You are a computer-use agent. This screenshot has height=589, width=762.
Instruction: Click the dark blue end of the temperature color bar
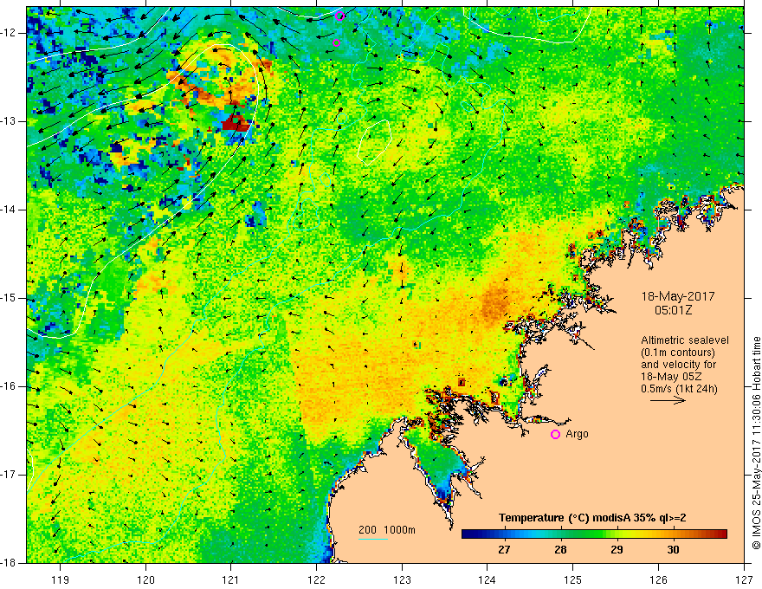pyautogui.click(x=469, y=534)
